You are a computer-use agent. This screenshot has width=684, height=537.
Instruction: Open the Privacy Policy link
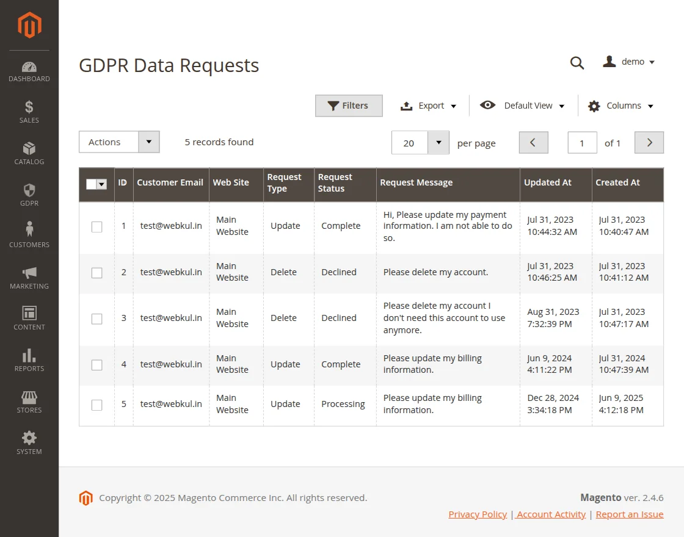477,514
